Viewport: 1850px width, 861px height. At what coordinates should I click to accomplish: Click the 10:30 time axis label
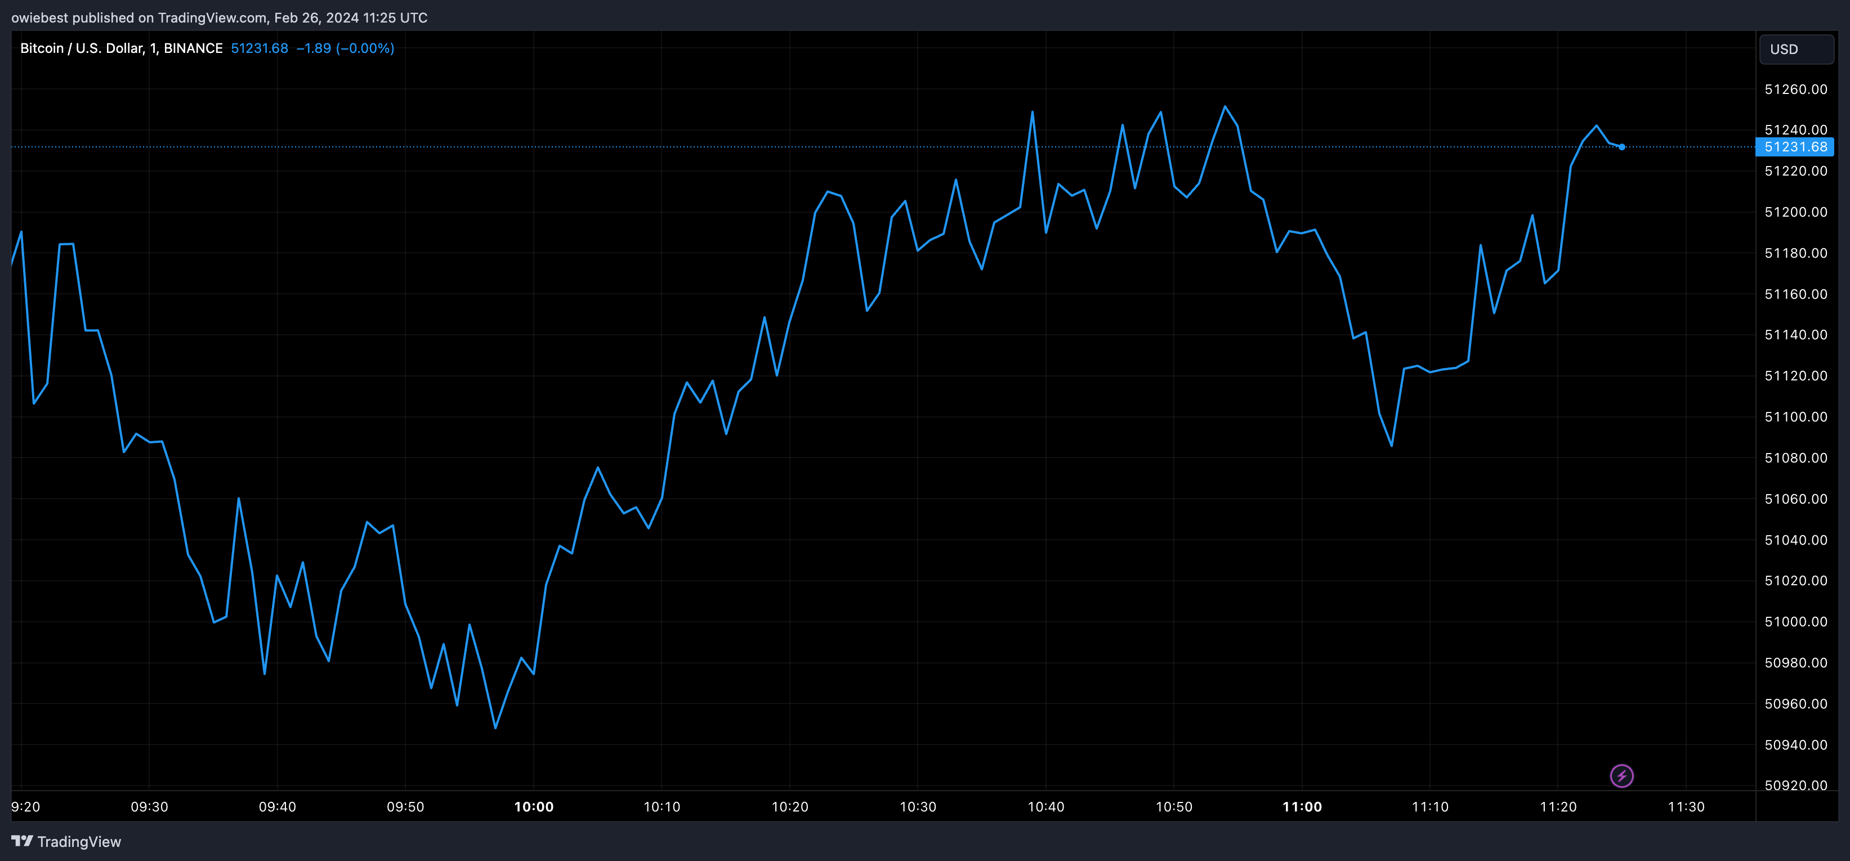pyautogui.click(x=918, y=806)
